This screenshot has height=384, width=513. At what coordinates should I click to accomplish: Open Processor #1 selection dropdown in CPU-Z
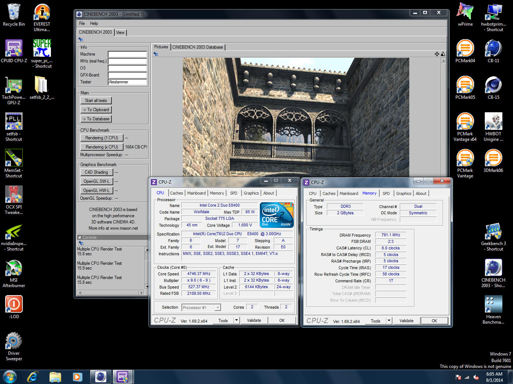pyautogui.click(x=201, y=308)
